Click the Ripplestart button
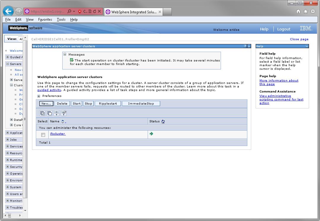This screenshot has height=221, width=320. (108, 103)
